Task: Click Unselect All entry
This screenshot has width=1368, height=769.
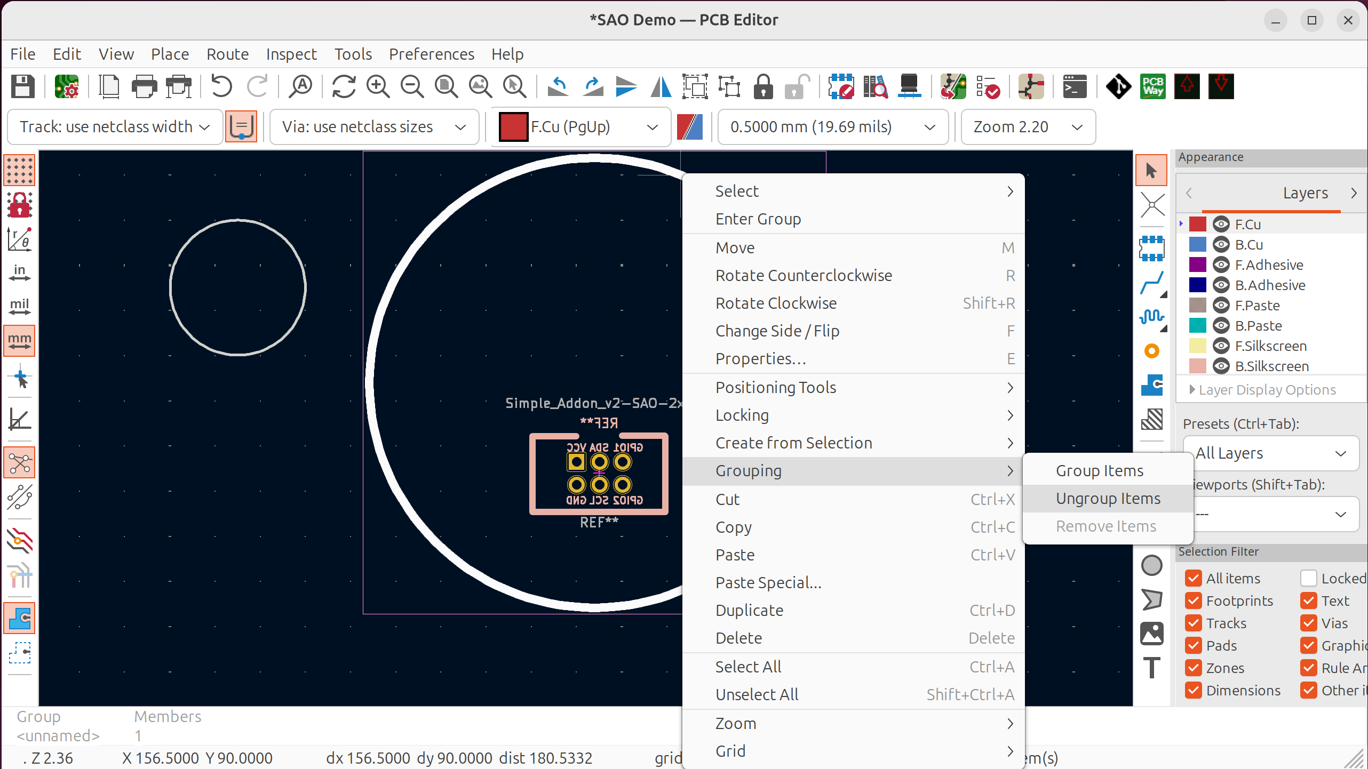Action: pyautogui.click(x=853, y=695)
